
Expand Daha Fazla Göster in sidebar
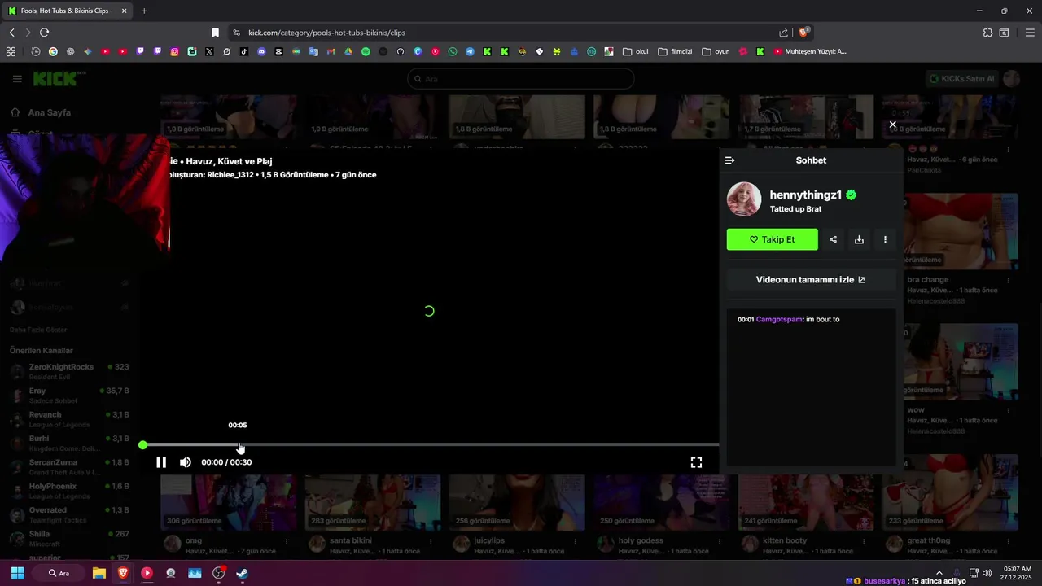point(38,330)
